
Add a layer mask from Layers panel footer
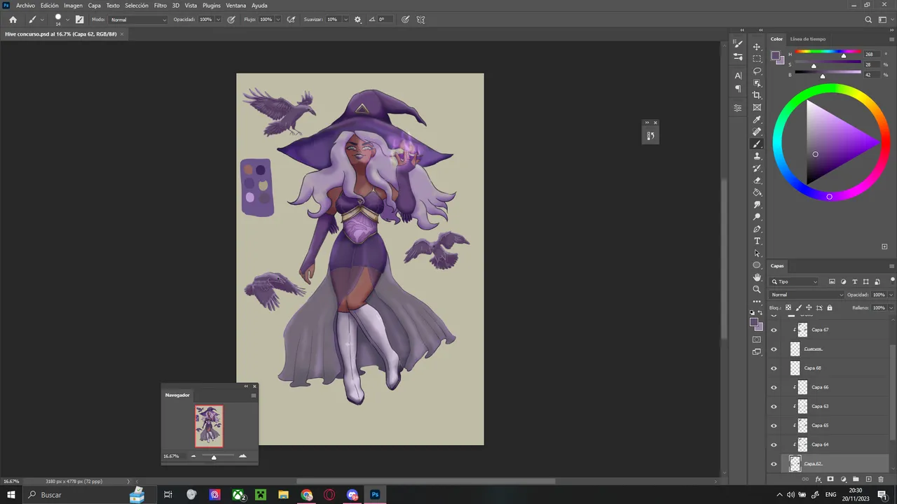coord(830,479)
